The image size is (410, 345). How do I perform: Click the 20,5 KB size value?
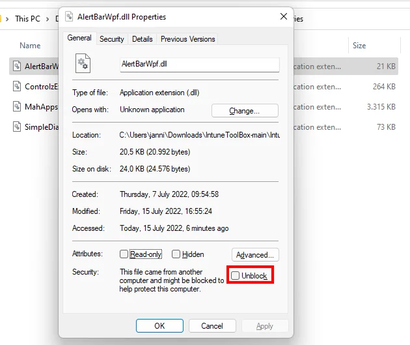coord(155,152)
